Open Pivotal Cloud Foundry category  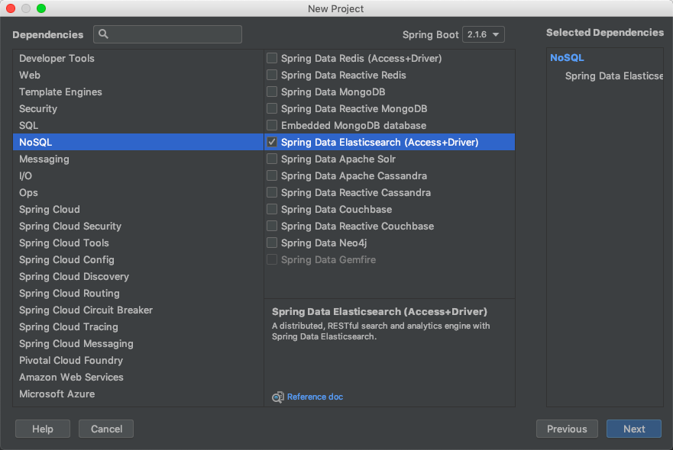point(138,361)
